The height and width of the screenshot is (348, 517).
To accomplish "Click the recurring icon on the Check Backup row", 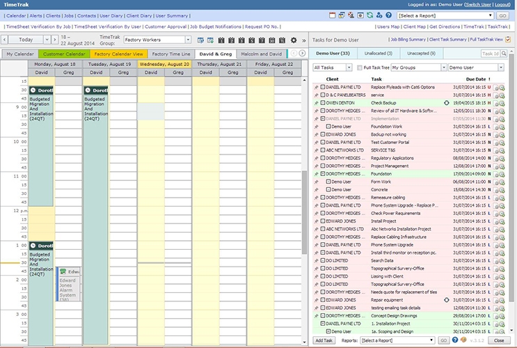I will (x=447, y=103).
